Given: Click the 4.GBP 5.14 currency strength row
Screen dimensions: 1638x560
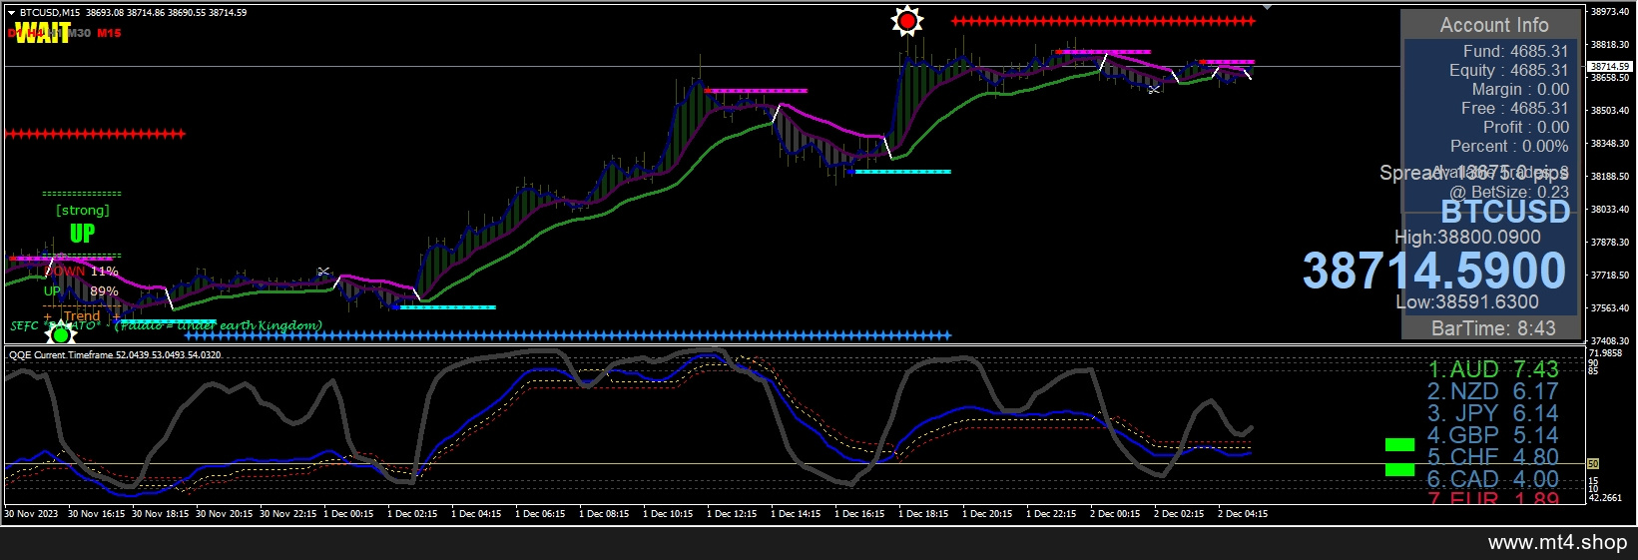Looking at the screenshot, I should click(1492, 435).
